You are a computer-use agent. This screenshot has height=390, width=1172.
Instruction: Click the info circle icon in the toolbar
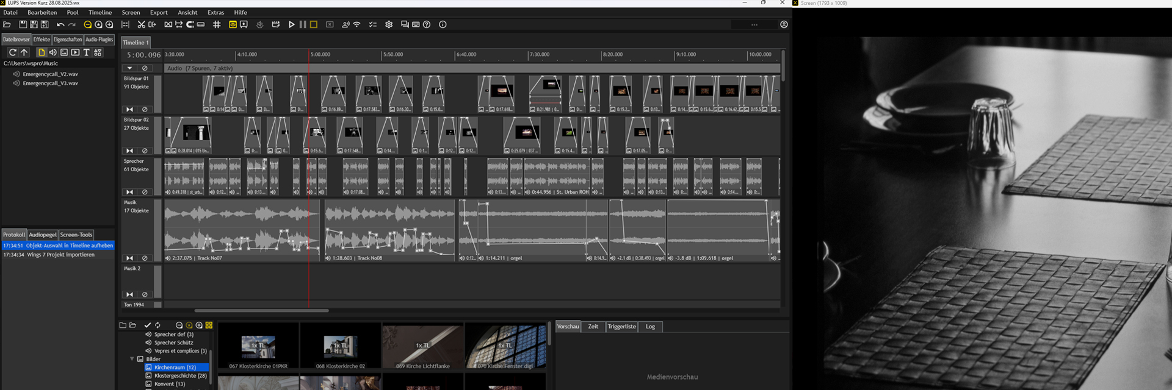(443, 24)
